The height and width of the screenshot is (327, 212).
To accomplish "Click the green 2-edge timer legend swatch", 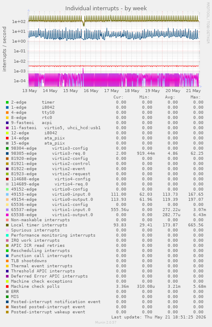I will point(7,102).
